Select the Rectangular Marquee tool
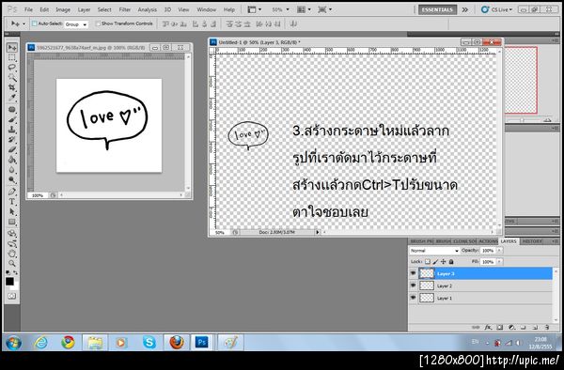Image resolution: width=564 pixels, height=370 pixels. (12, 58)
